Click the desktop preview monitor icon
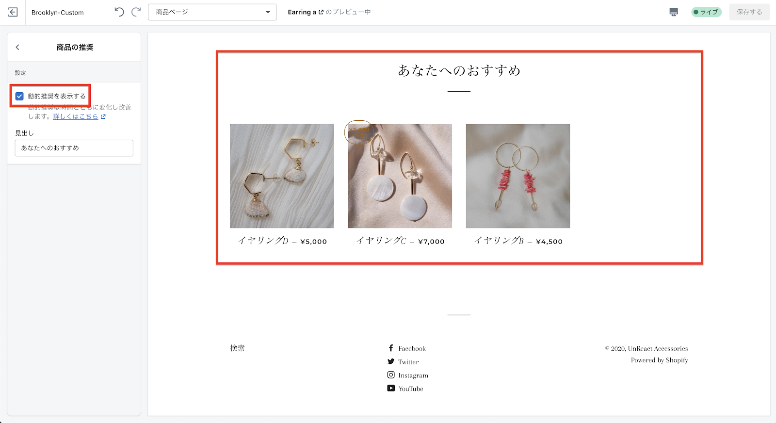This screenshot has width=776, height=423. 674,12
